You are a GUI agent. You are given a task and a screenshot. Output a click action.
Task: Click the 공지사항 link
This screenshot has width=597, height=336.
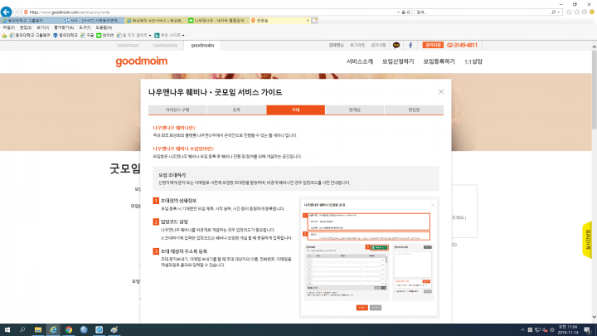[378, 46]
